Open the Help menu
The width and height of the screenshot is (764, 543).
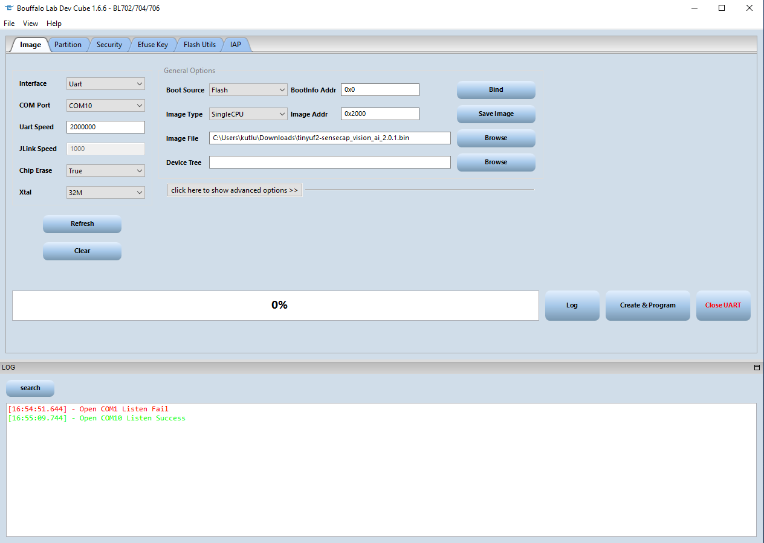pyautogui.click(x=54, y=23)
